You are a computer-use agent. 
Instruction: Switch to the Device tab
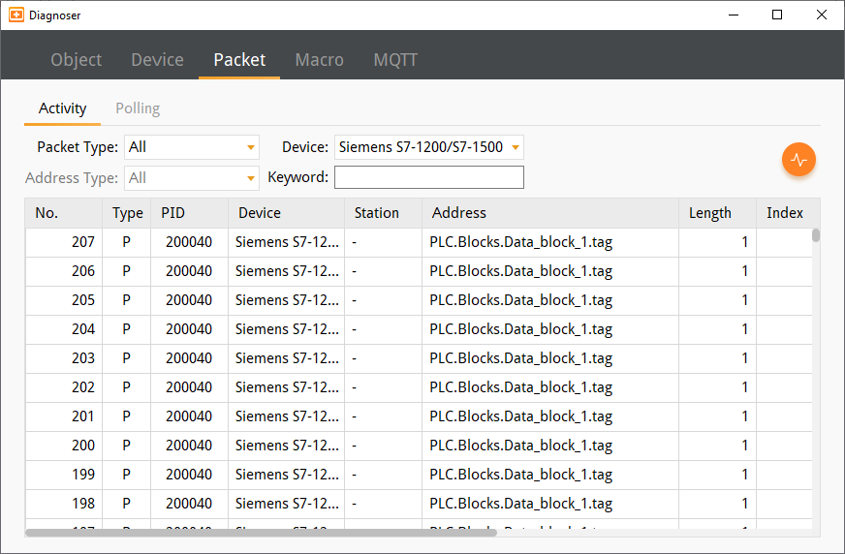[x=157, y=60]
